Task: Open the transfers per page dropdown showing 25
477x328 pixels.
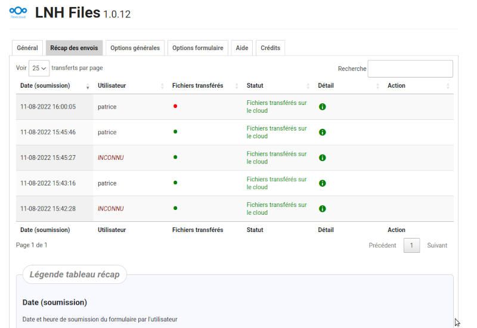Action: coord(39,68)
